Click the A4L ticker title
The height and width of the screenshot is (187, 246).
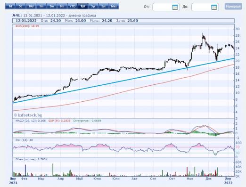[16, 16]
